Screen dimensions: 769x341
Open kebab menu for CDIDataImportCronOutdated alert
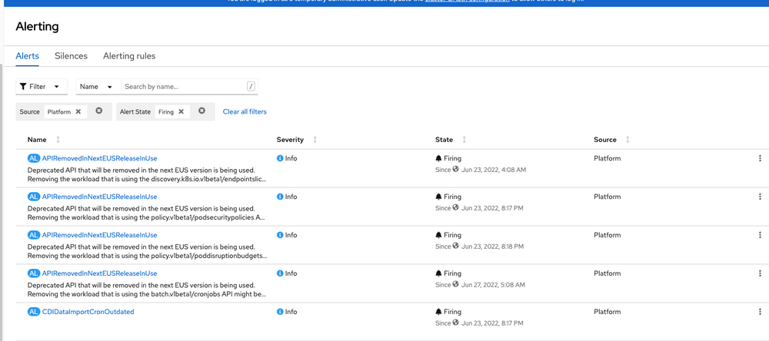pos(761,312)
